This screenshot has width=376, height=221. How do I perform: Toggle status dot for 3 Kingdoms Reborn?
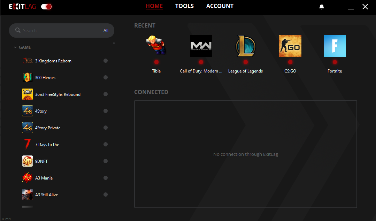click(106, 61)
